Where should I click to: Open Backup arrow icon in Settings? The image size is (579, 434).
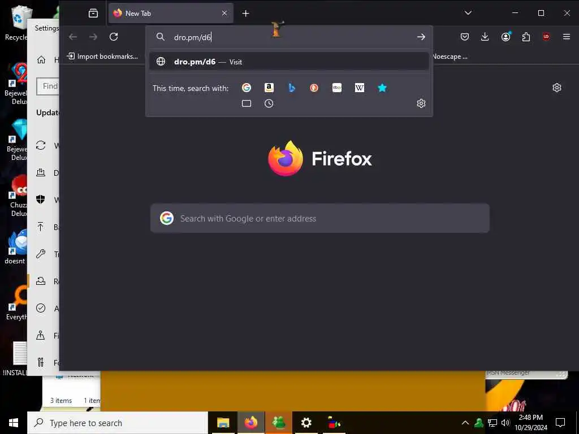pos(41,227)
